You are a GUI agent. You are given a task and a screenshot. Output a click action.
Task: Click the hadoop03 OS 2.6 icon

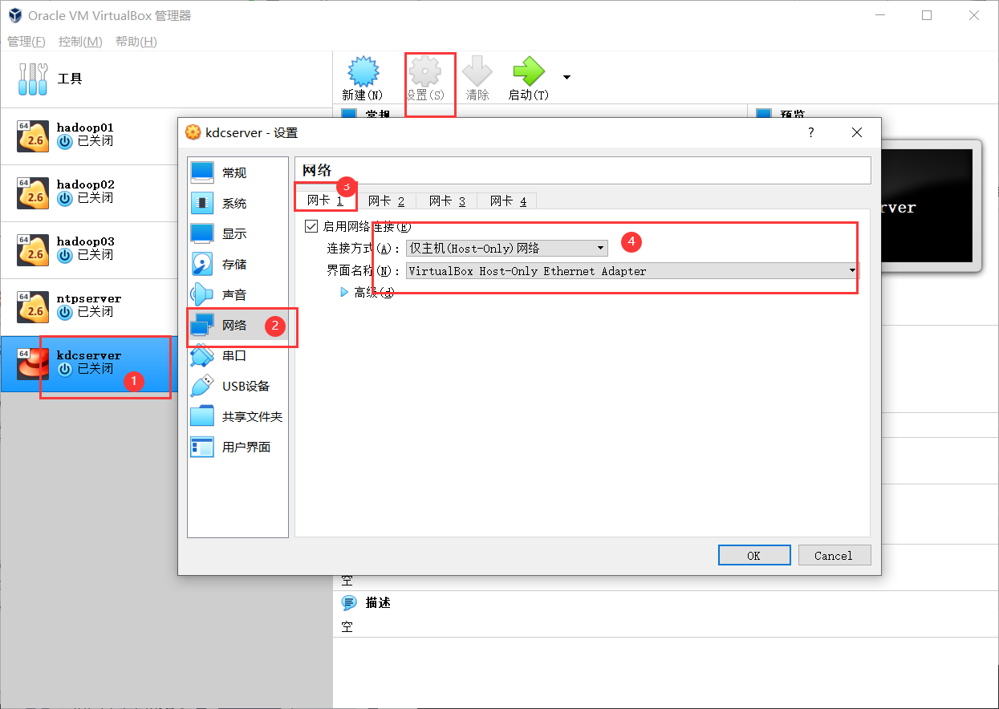coord(34,250)
